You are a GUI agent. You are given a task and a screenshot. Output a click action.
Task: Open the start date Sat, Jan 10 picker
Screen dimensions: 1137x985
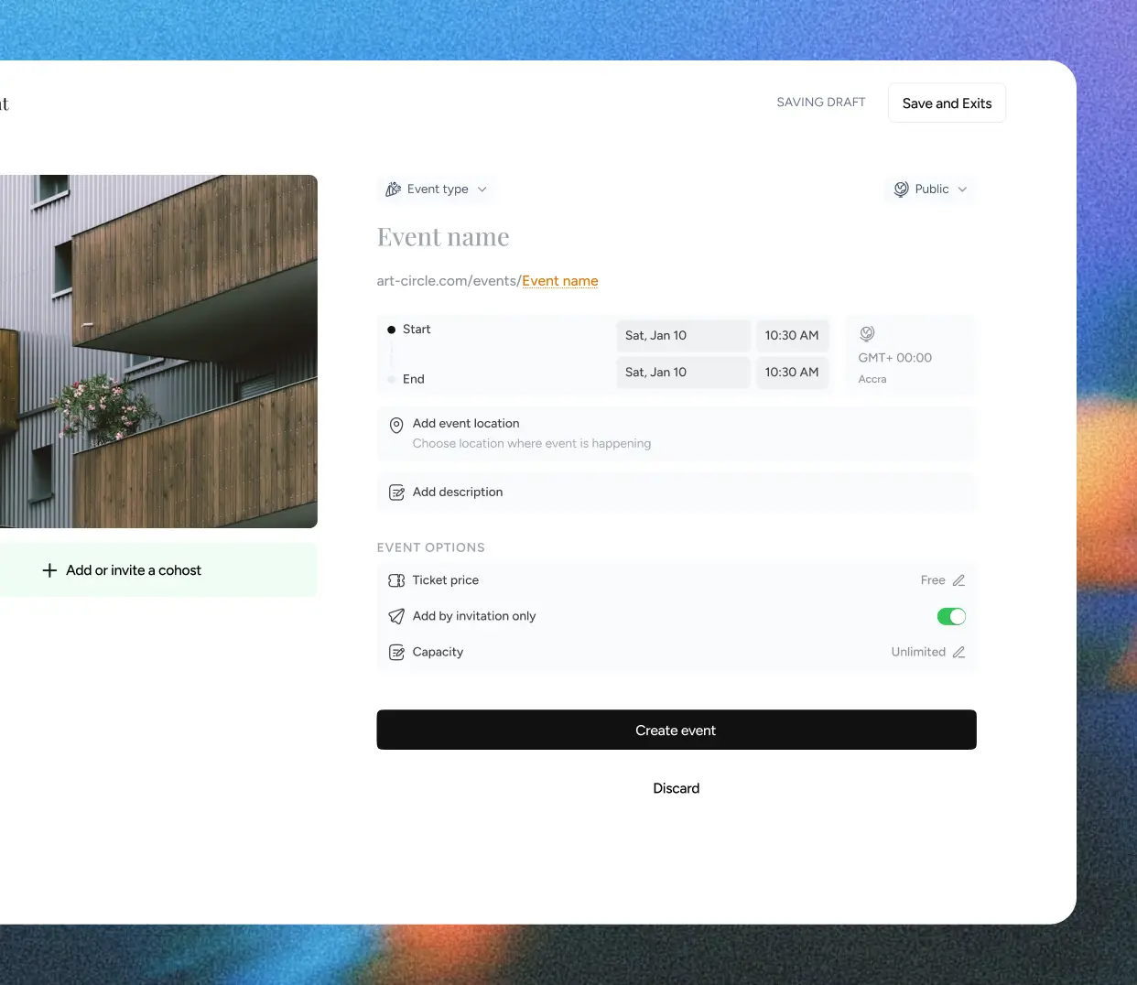click(682, 336)
